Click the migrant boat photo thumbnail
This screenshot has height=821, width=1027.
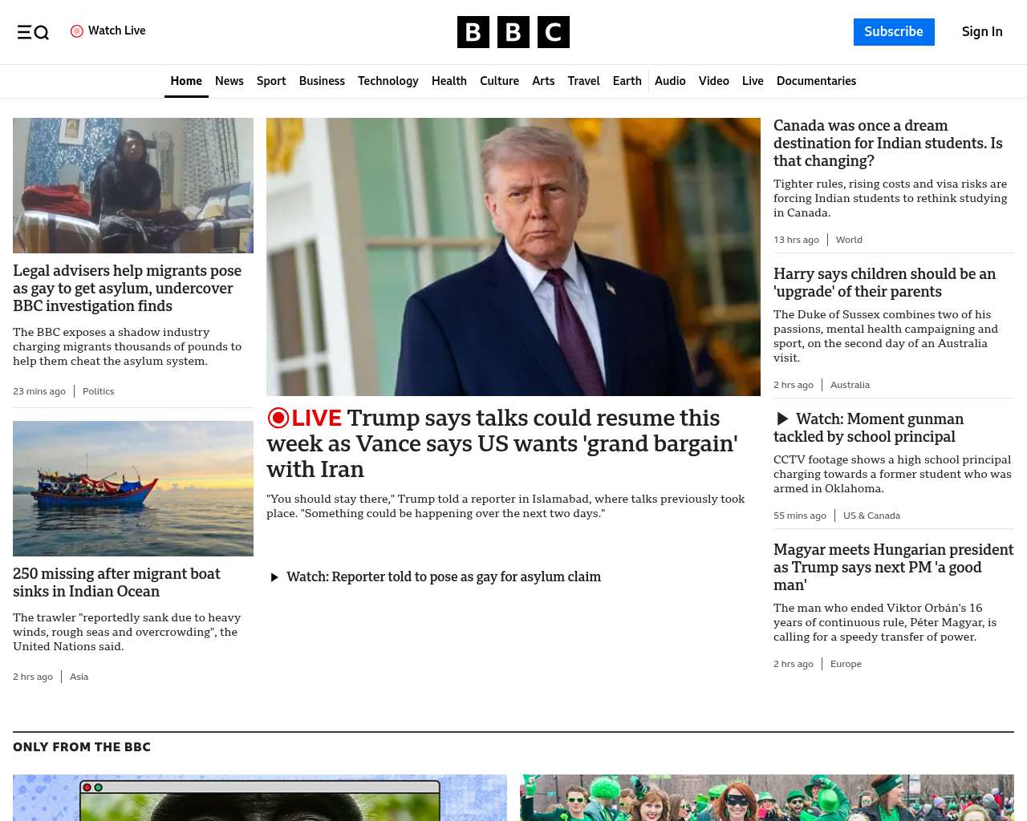pyautogui.click(x=133, y=489)
